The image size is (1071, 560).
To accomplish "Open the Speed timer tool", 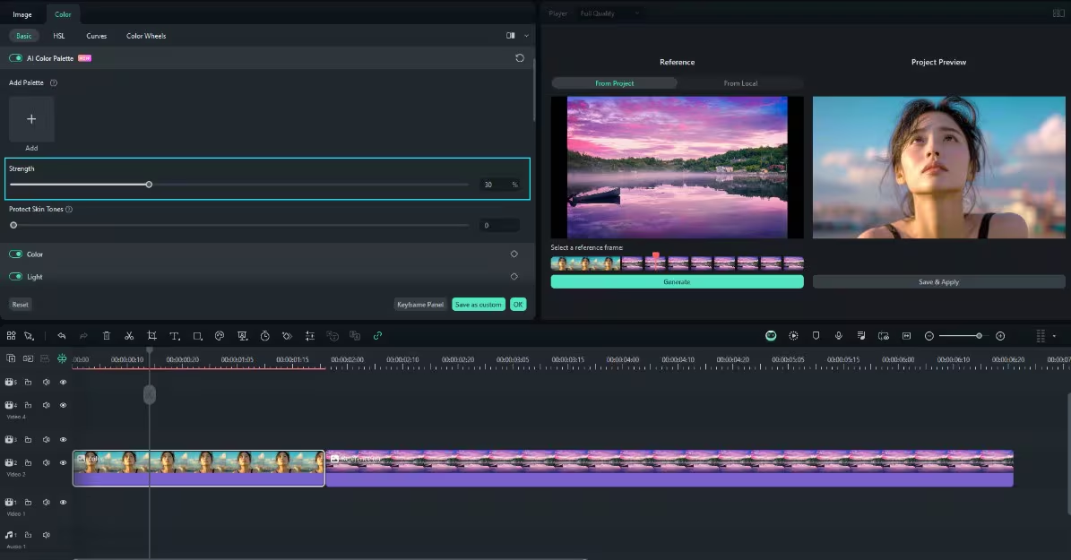I will [265, 336].
